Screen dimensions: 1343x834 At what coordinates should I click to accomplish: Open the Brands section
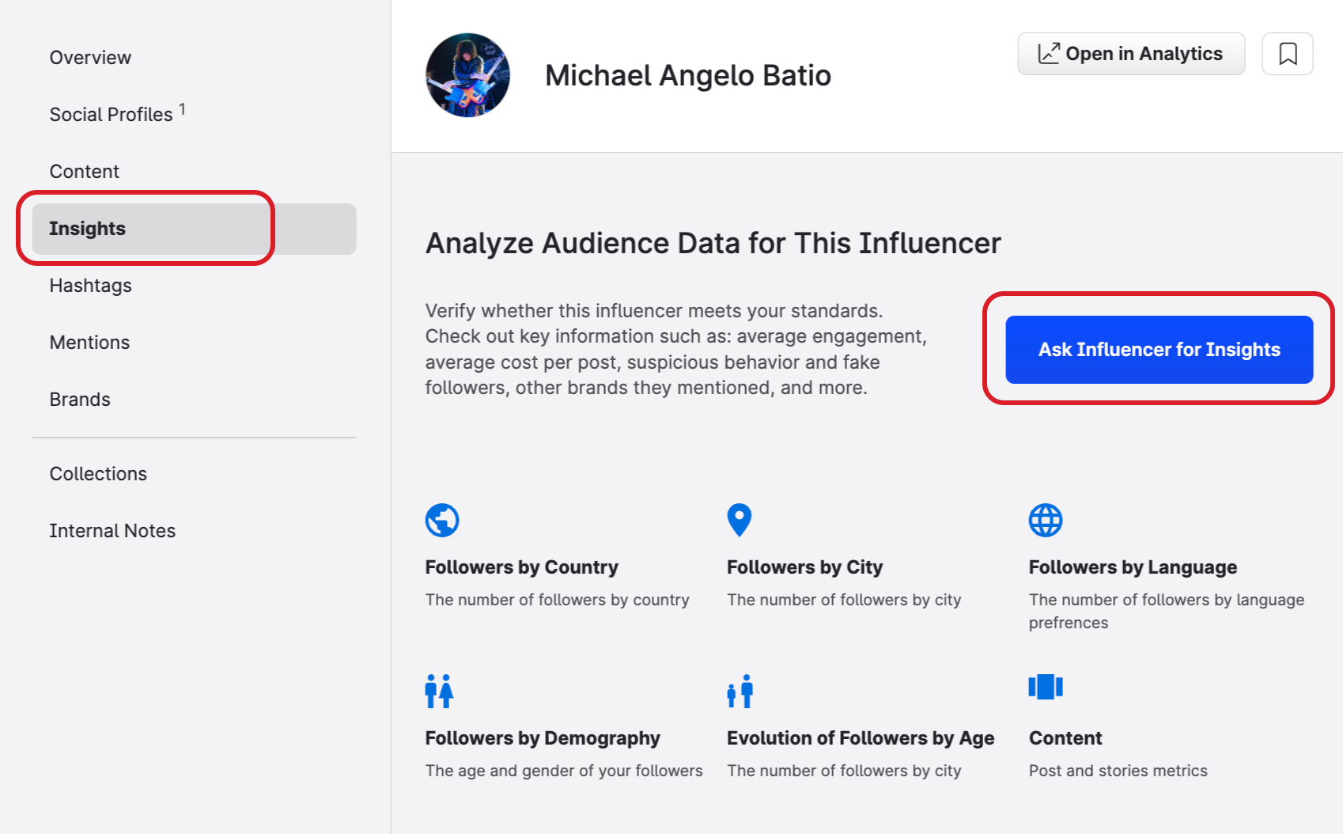(x=80, y=399)
